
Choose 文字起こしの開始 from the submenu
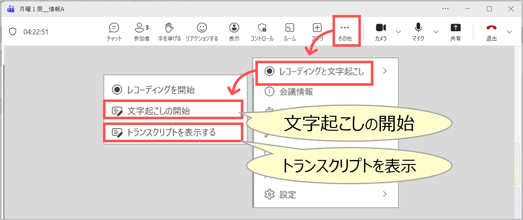click(173, 111)
